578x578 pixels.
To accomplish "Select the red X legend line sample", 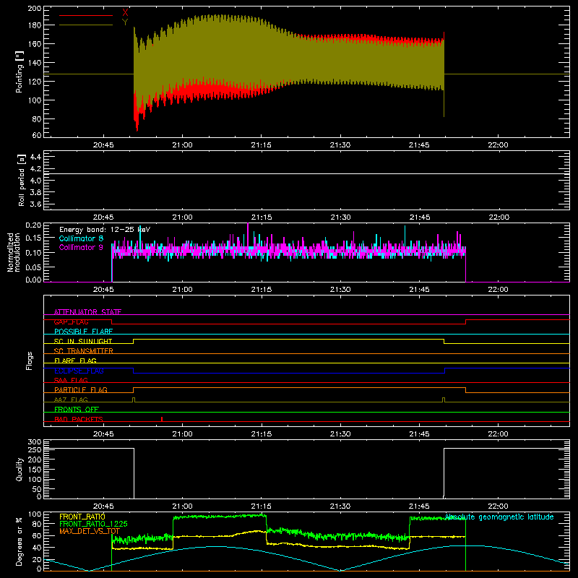I will (x=86, y=15).
